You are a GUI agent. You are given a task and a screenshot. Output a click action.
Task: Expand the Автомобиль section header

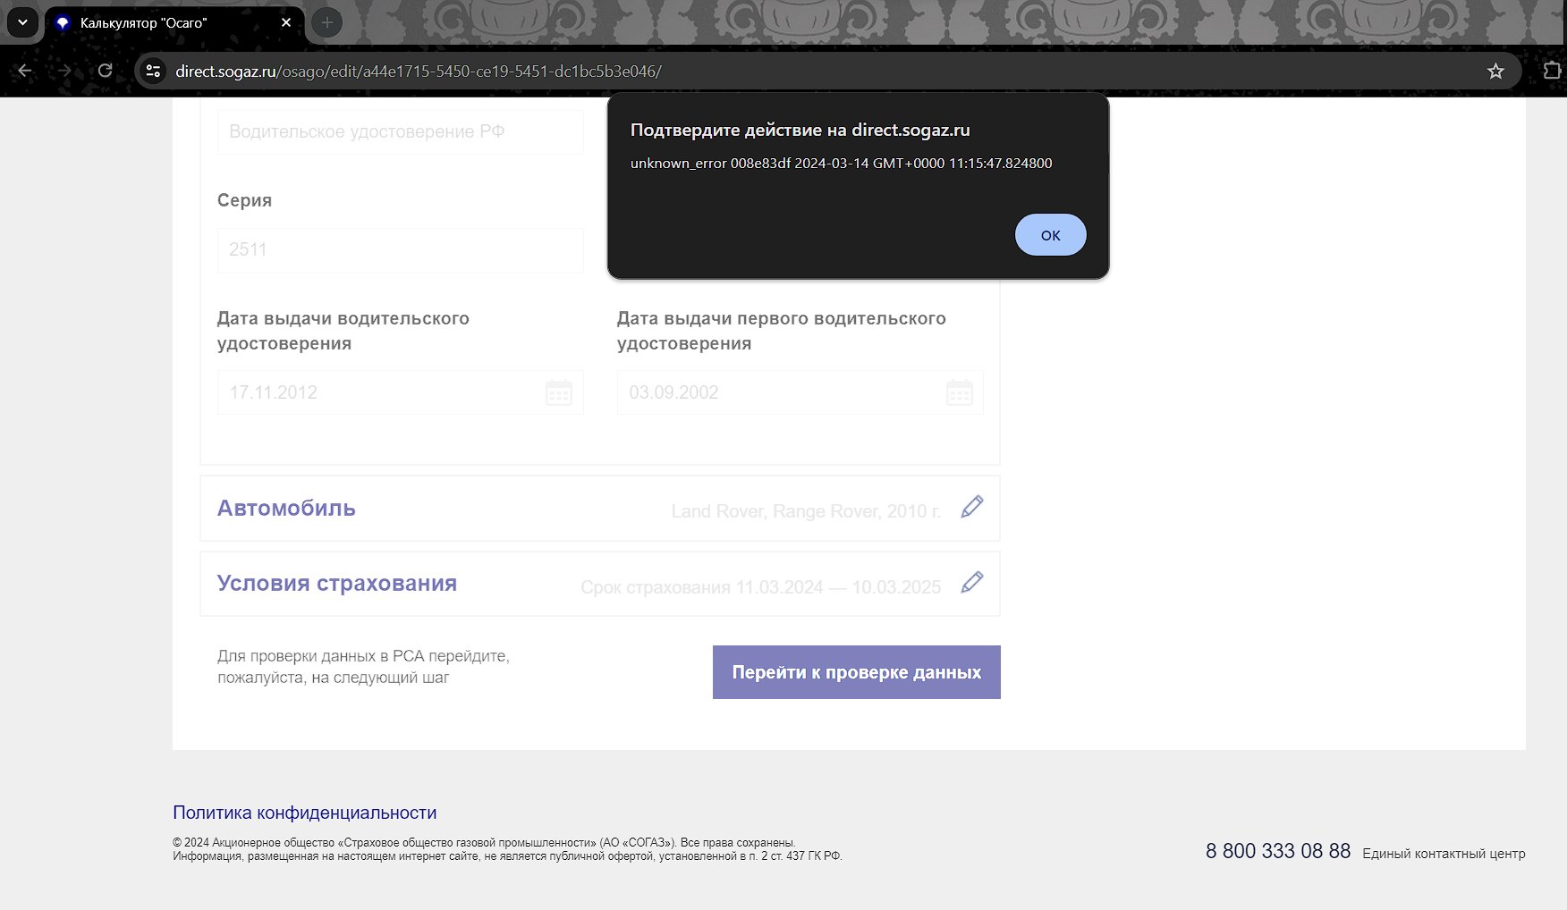[286, 509]
